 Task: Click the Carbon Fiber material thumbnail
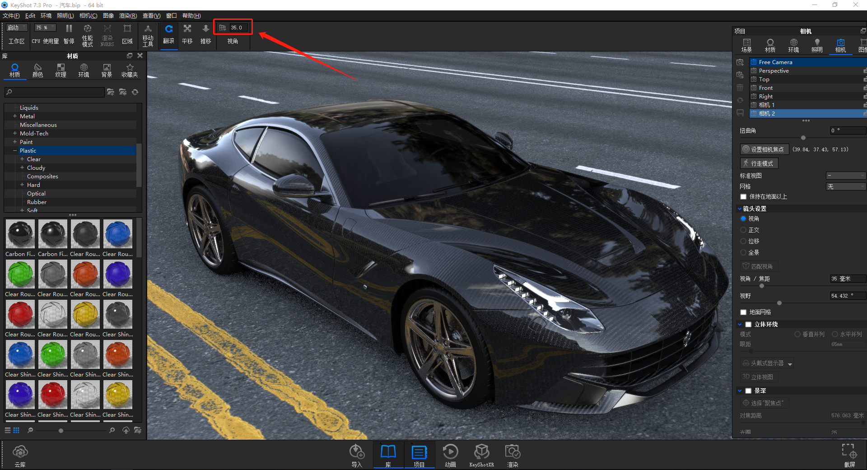tap(20, 233)
